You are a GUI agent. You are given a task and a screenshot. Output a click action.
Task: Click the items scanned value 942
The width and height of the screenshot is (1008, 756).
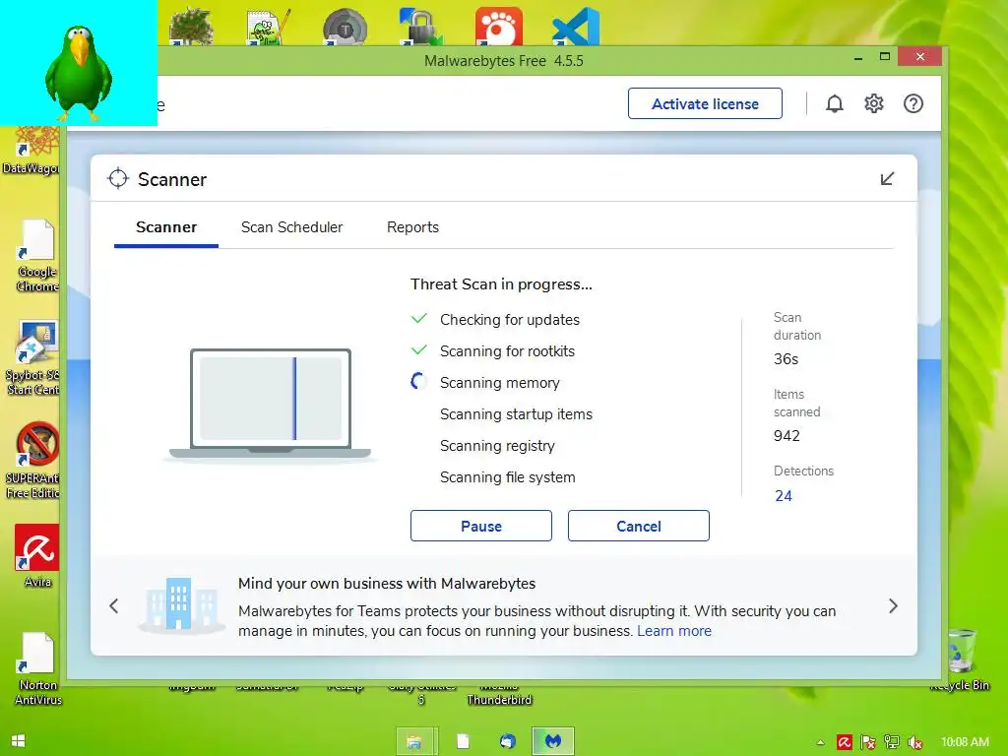click(787, 436)
